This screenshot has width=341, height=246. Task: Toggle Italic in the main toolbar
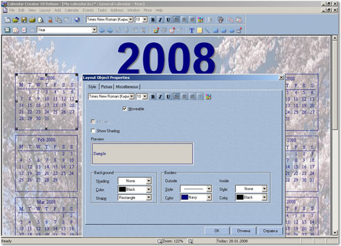(x=160, y=20)
